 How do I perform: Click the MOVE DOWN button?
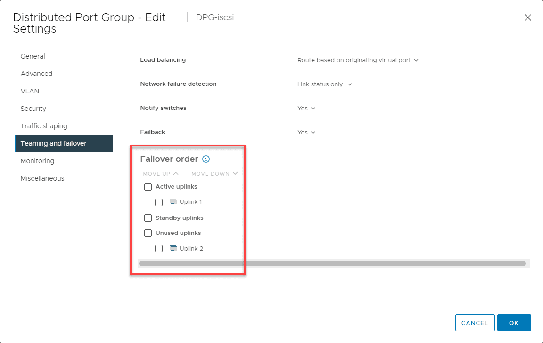pyautogui.click(x=215, y=174)
